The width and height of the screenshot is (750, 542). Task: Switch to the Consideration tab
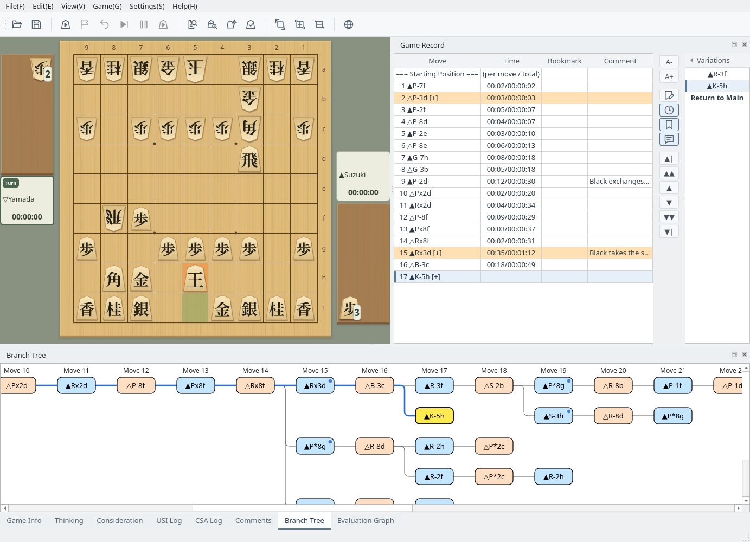click(120, 520)
